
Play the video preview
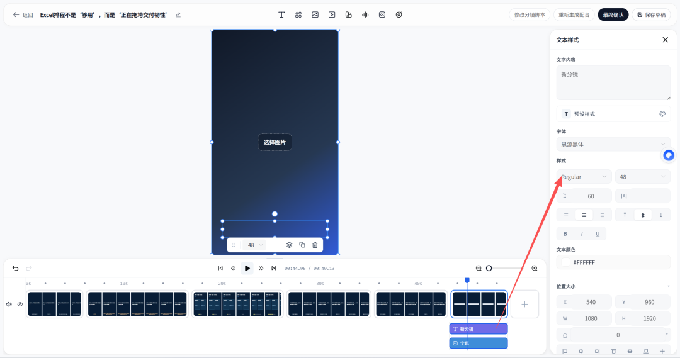click(x=247, y=268)
